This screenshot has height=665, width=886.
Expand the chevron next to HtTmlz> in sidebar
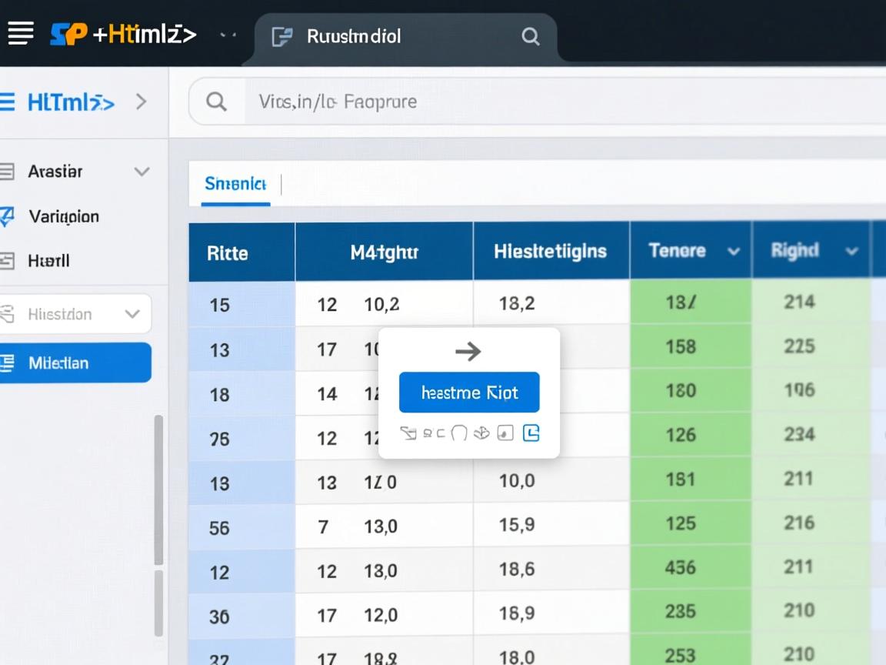point(141,102)
